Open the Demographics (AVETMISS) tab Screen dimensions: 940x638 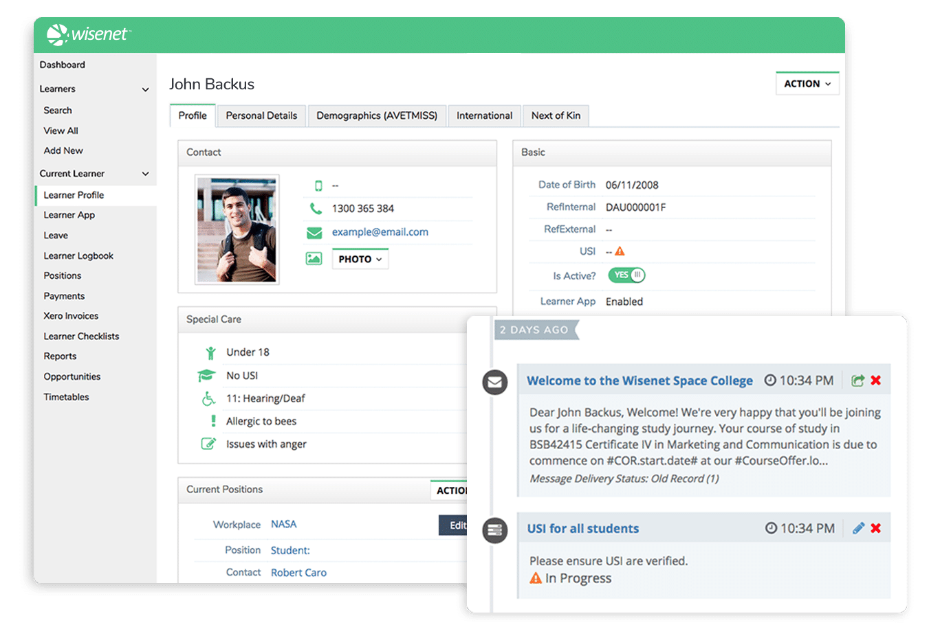[376, 115]
